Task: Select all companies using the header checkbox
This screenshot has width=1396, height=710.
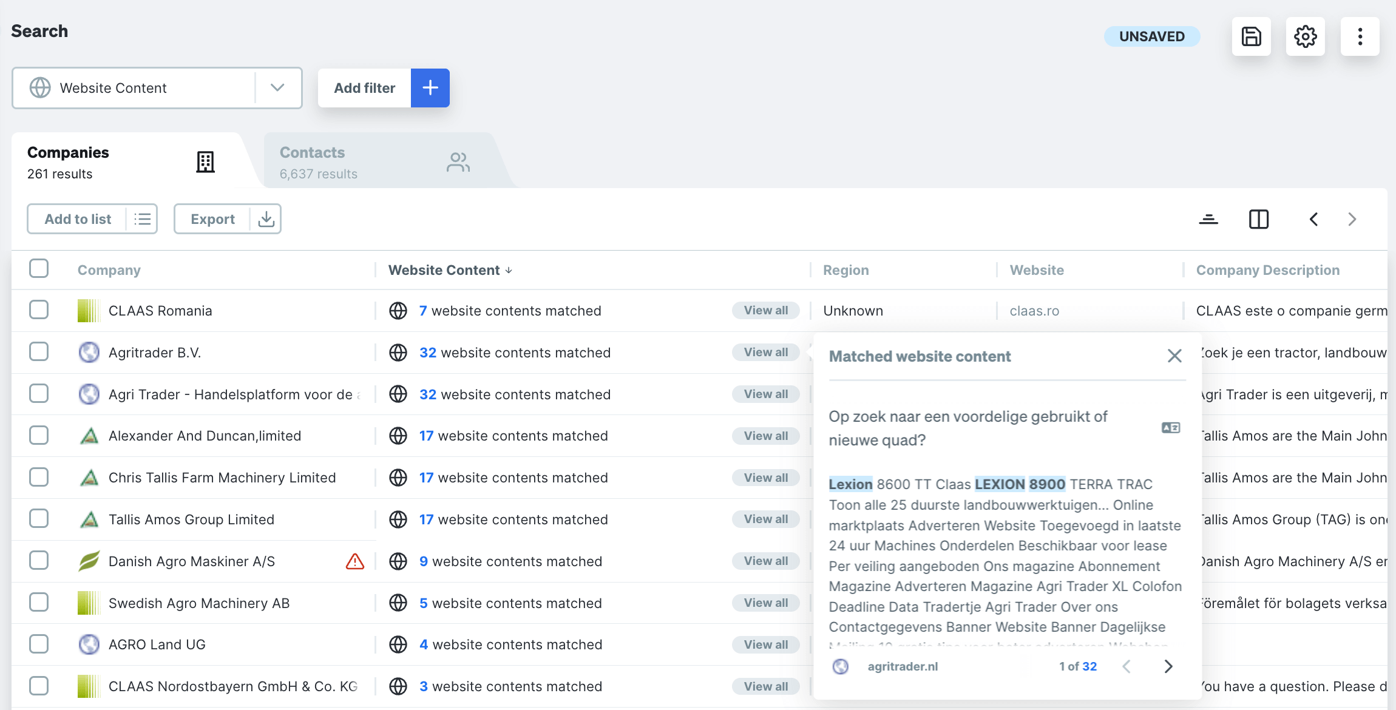Action: (x=38, y=268)
